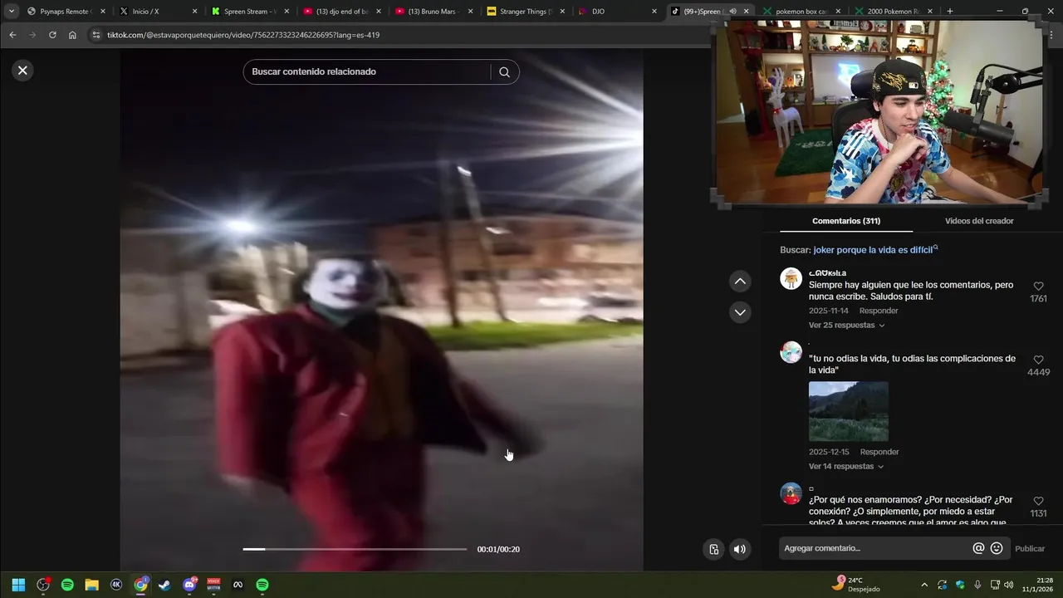Switch to the 'DJO' browser tab
The image size is (1063, 598).
[617, 12]
